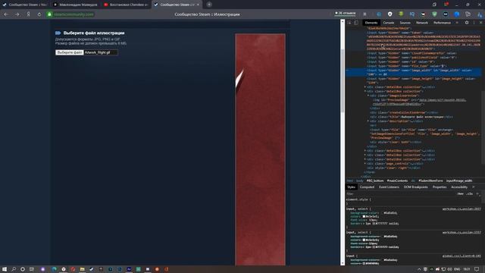
Task: Switch to the YouTube browser tab
Action: [125, 5]
